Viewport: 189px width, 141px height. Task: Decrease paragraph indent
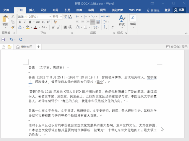103,16
